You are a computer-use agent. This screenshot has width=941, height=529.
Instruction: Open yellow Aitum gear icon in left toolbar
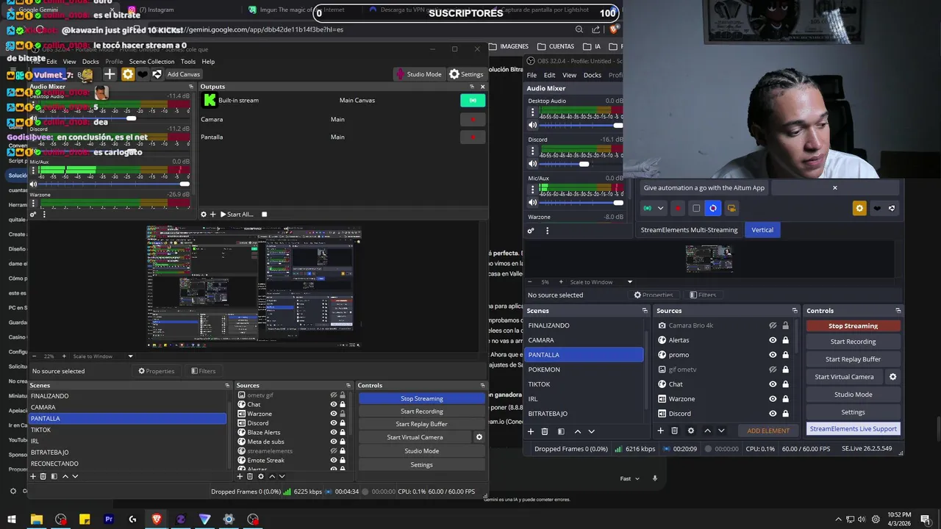pos(128,74)
